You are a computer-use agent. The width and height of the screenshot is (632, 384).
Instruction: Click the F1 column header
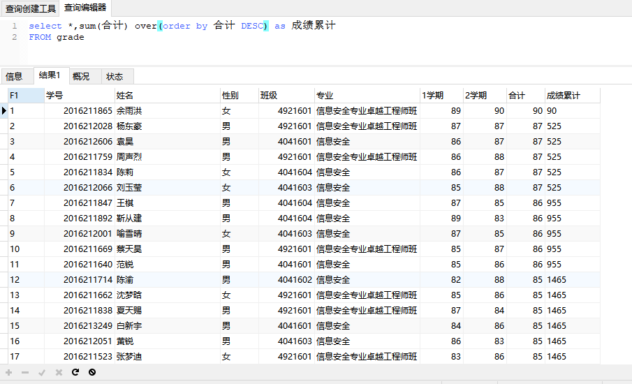[27, 96]
